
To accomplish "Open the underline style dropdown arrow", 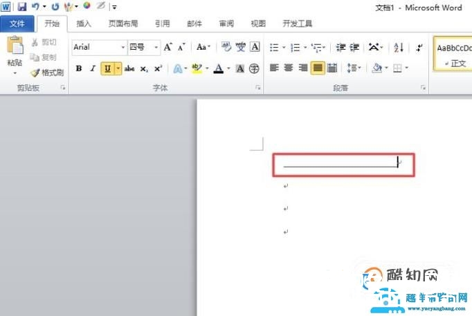I will tap(118, 69).
